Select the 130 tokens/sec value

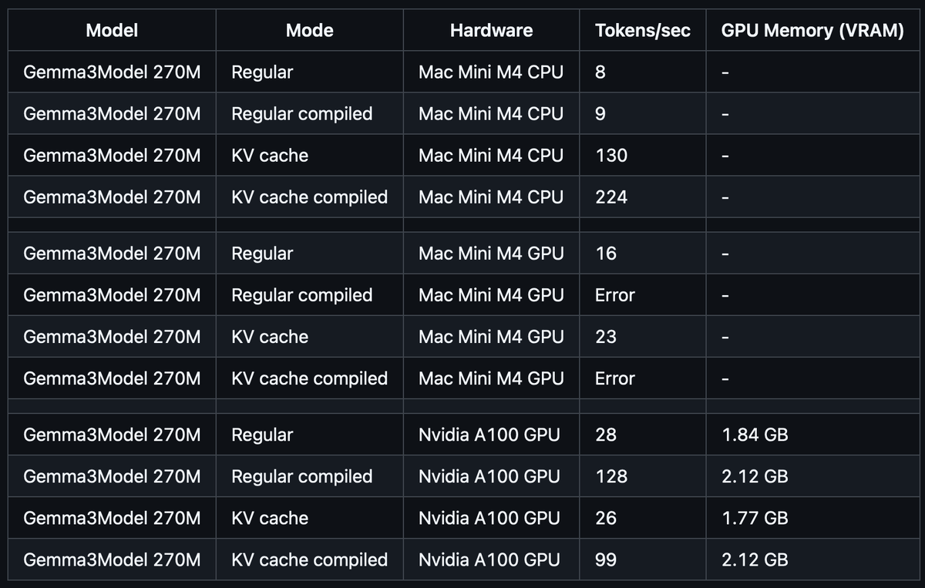(611, 156)
